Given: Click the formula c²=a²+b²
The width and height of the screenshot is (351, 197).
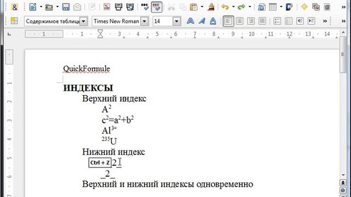Looking at the screenshot, I should click(118, 120).
